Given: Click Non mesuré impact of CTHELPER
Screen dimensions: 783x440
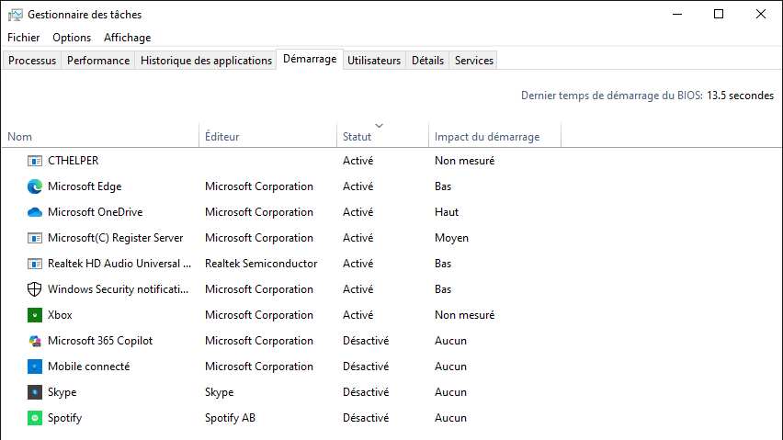Looking at the screenshot, I should (x=464, y=161).
